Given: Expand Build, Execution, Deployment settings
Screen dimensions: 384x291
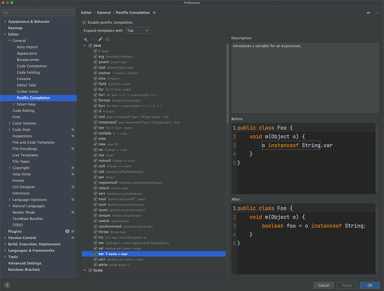Looking at the screenshot, I should [5, 244].
